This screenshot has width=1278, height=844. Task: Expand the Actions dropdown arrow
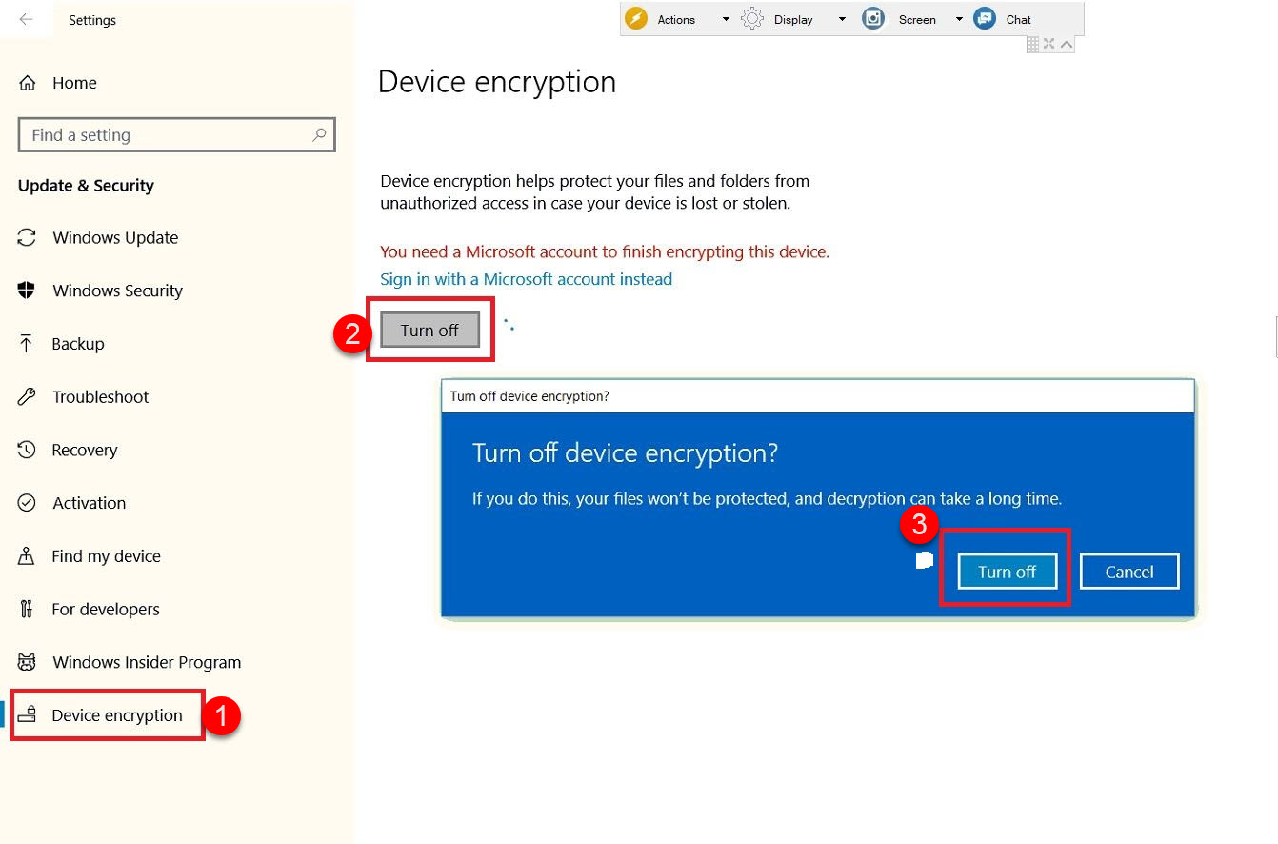coord(726,19)
